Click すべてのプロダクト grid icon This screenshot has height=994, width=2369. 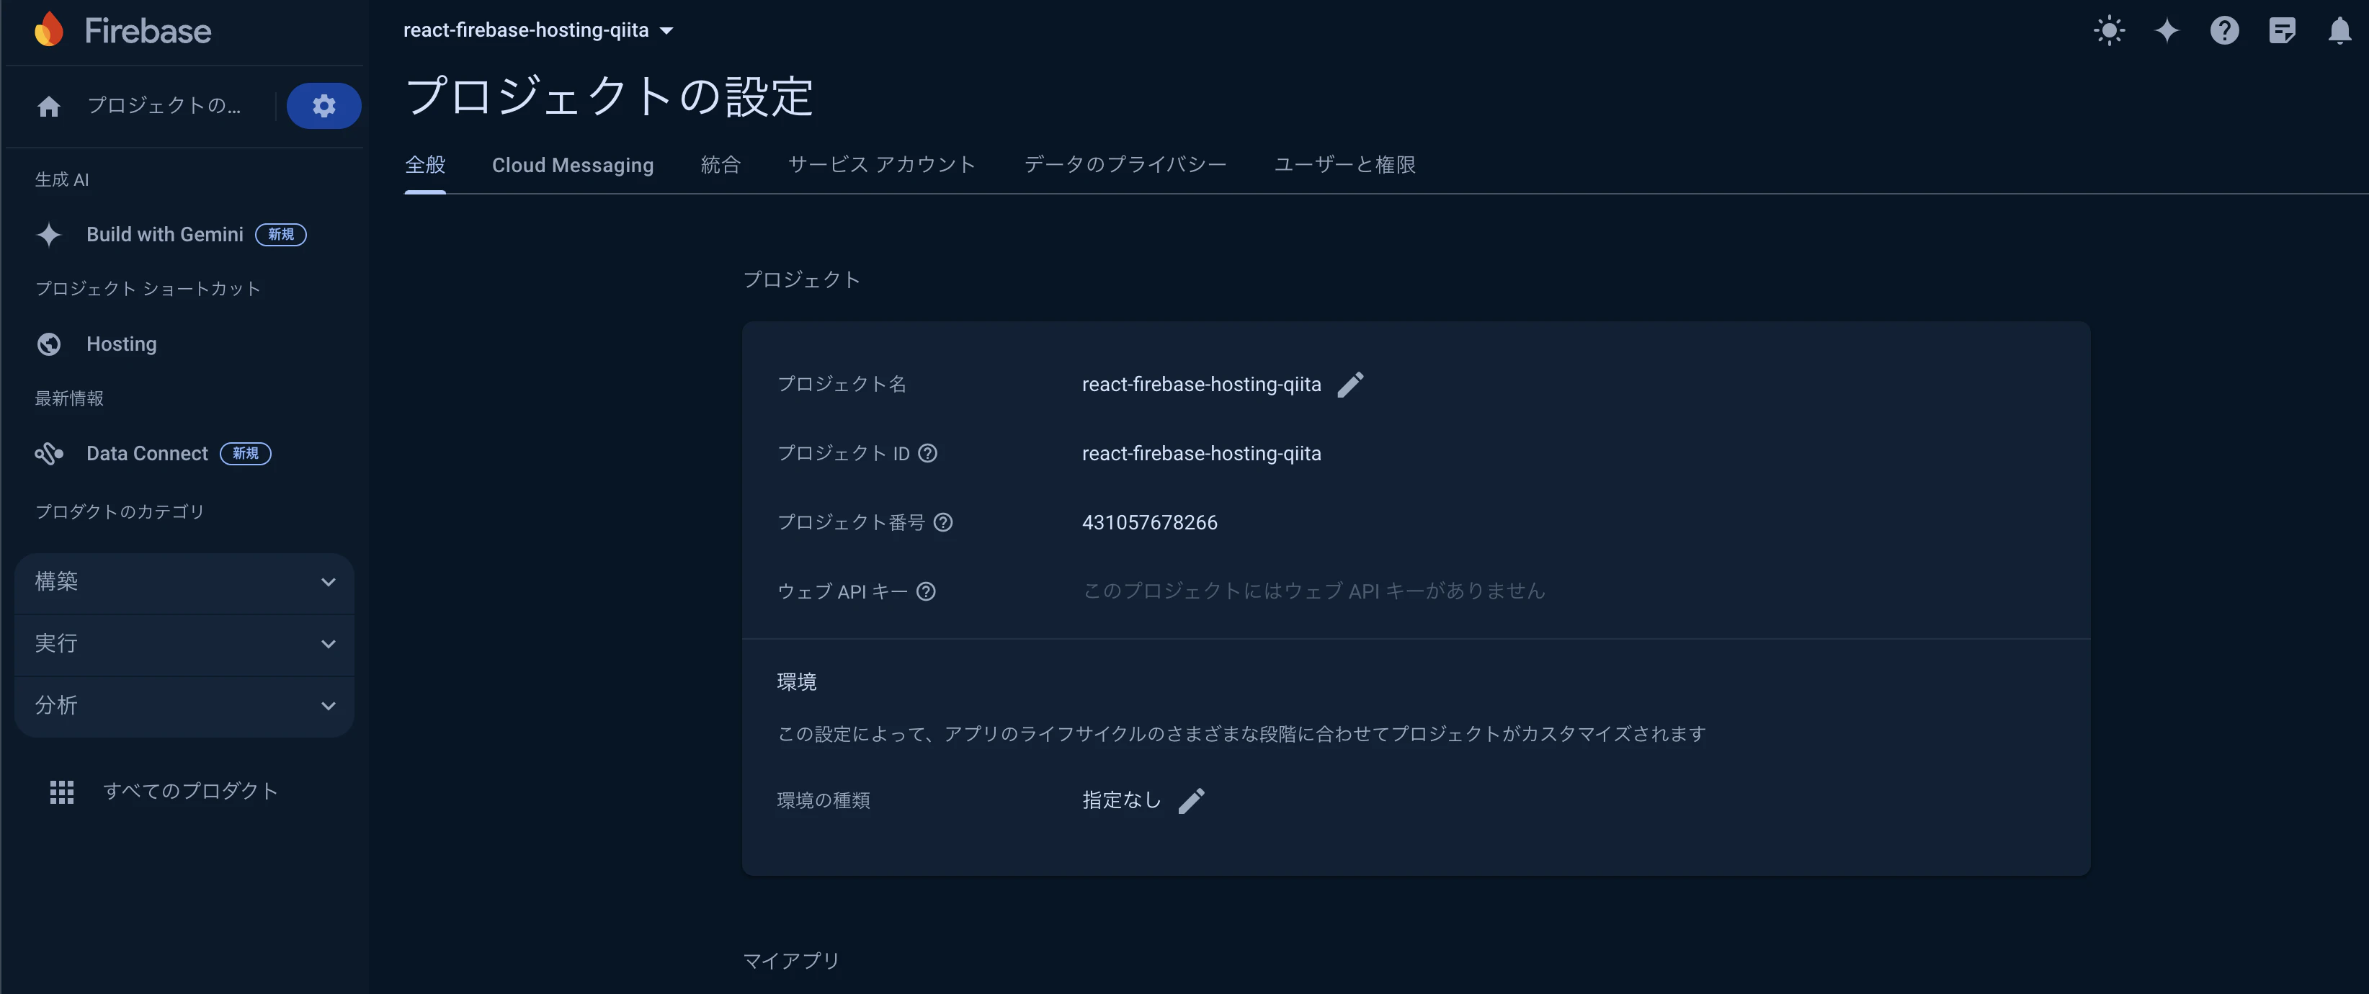(x=62, y=792)
